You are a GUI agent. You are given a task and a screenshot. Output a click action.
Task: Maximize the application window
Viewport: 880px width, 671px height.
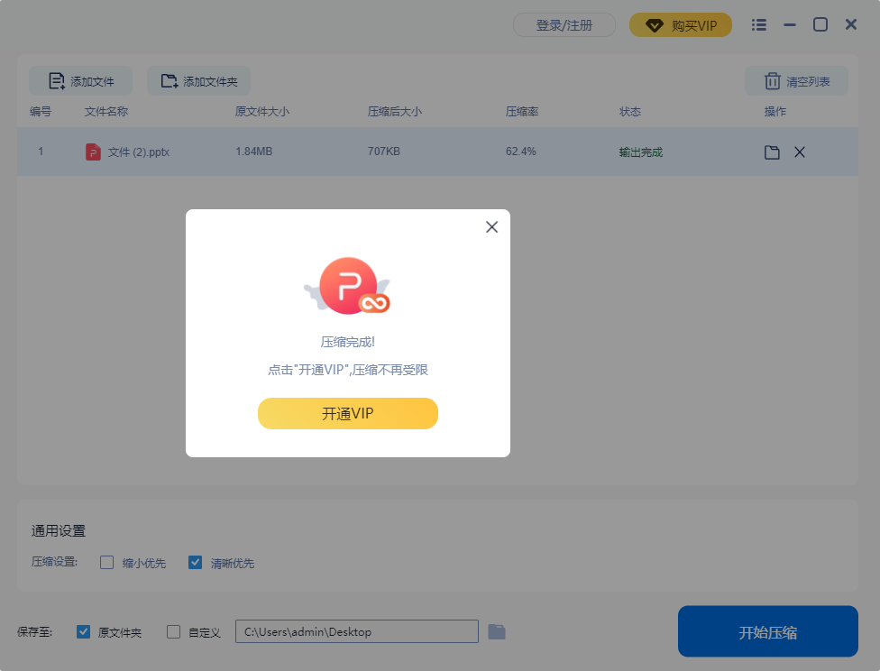tap(820, 24)
